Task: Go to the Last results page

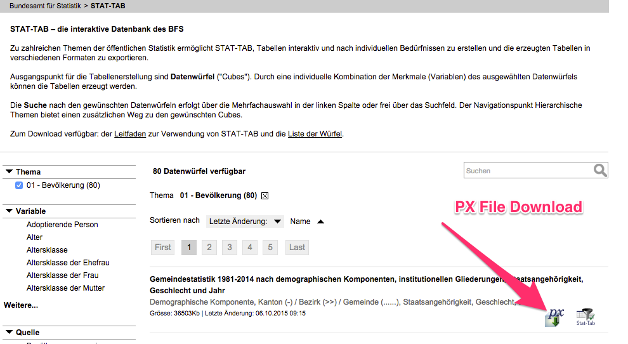Action: [297, 248]
